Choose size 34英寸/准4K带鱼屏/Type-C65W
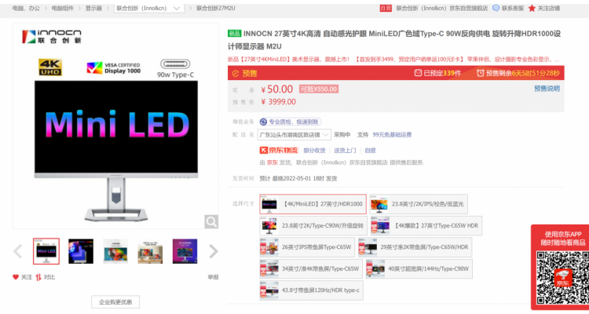Screen dimensions: 589x314 311,269
